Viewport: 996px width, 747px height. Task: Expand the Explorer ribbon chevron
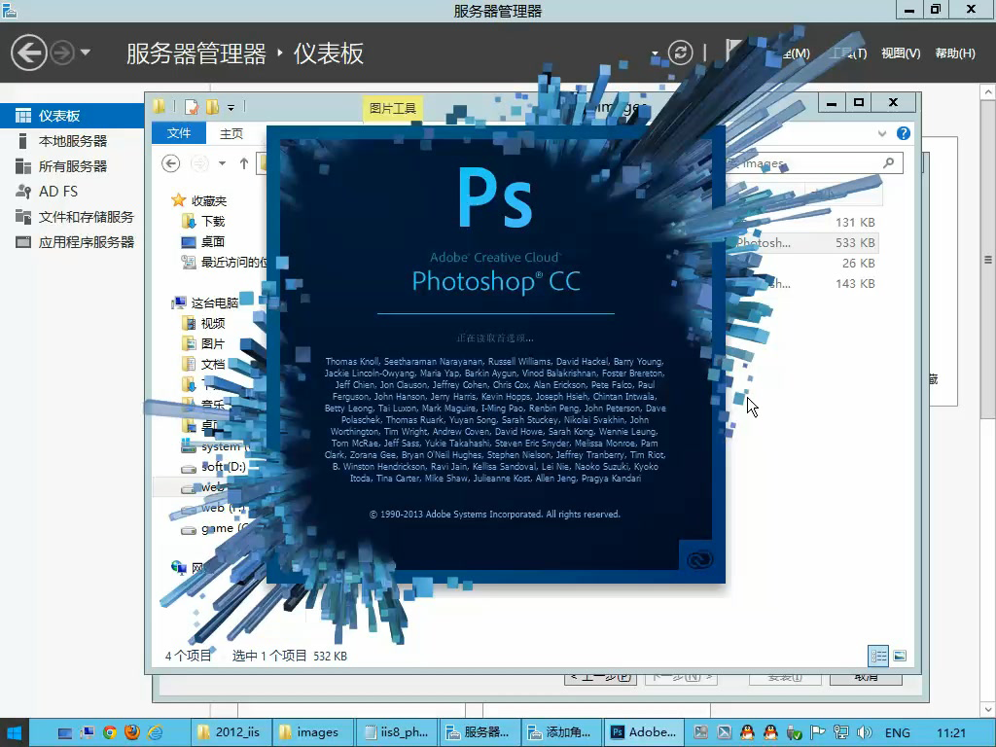(x=881, y=133)
